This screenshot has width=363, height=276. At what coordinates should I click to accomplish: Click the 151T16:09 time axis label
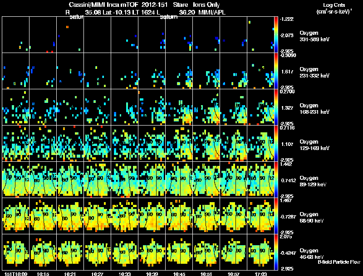point(16,274)
